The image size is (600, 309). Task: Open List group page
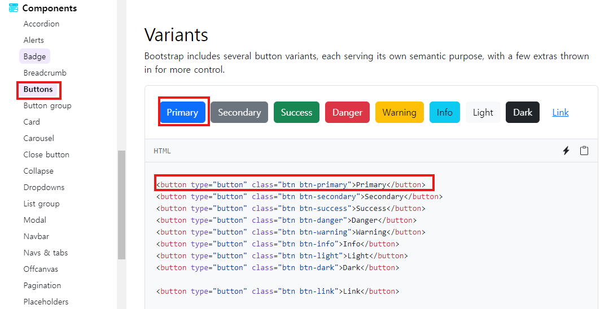click(x=41, y=204)
